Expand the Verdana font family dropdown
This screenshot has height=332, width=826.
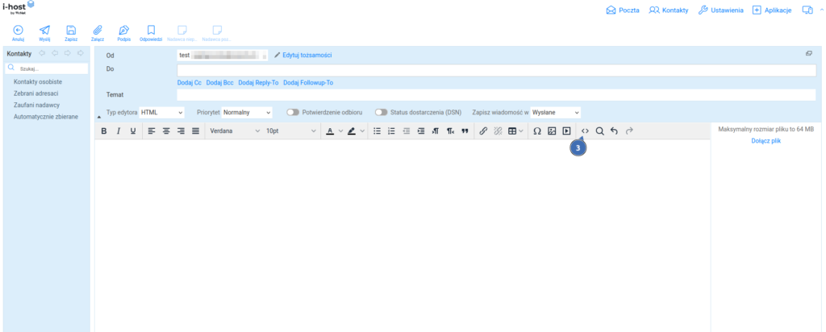tap(235, 131)
